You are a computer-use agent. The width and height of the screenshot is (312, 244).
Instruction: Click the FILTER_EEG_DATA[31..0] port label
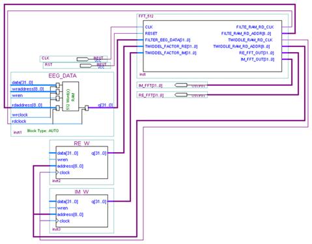point(167,40)
